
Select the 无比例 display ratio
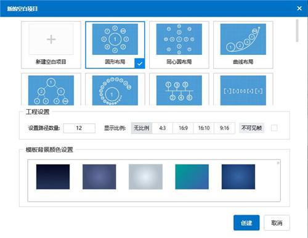click(142, 128)
